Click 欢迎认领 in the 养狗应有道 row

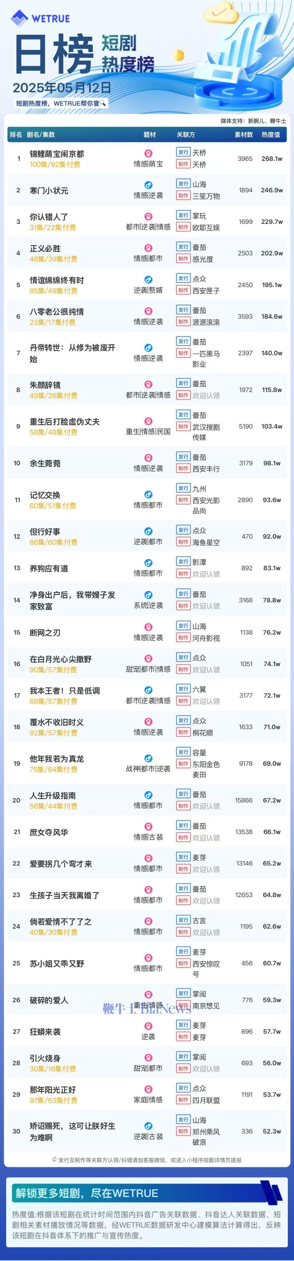tap(206, 574)
